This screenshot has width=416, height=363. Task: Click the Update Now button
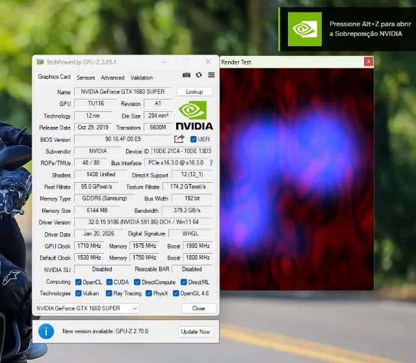pyautogui.click(x=195, y=332)
